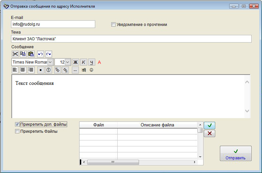Apply bold formatting with Ж button
The image size is (262, 173).
tap(76, 62)
